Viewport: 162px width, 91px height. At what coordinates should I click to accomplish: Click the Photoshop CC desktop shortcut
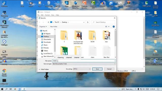click(4, 15)
